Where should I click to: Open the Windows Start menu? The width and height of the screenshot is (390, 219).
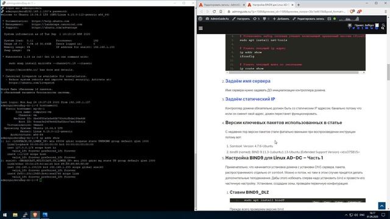[5, 215]
